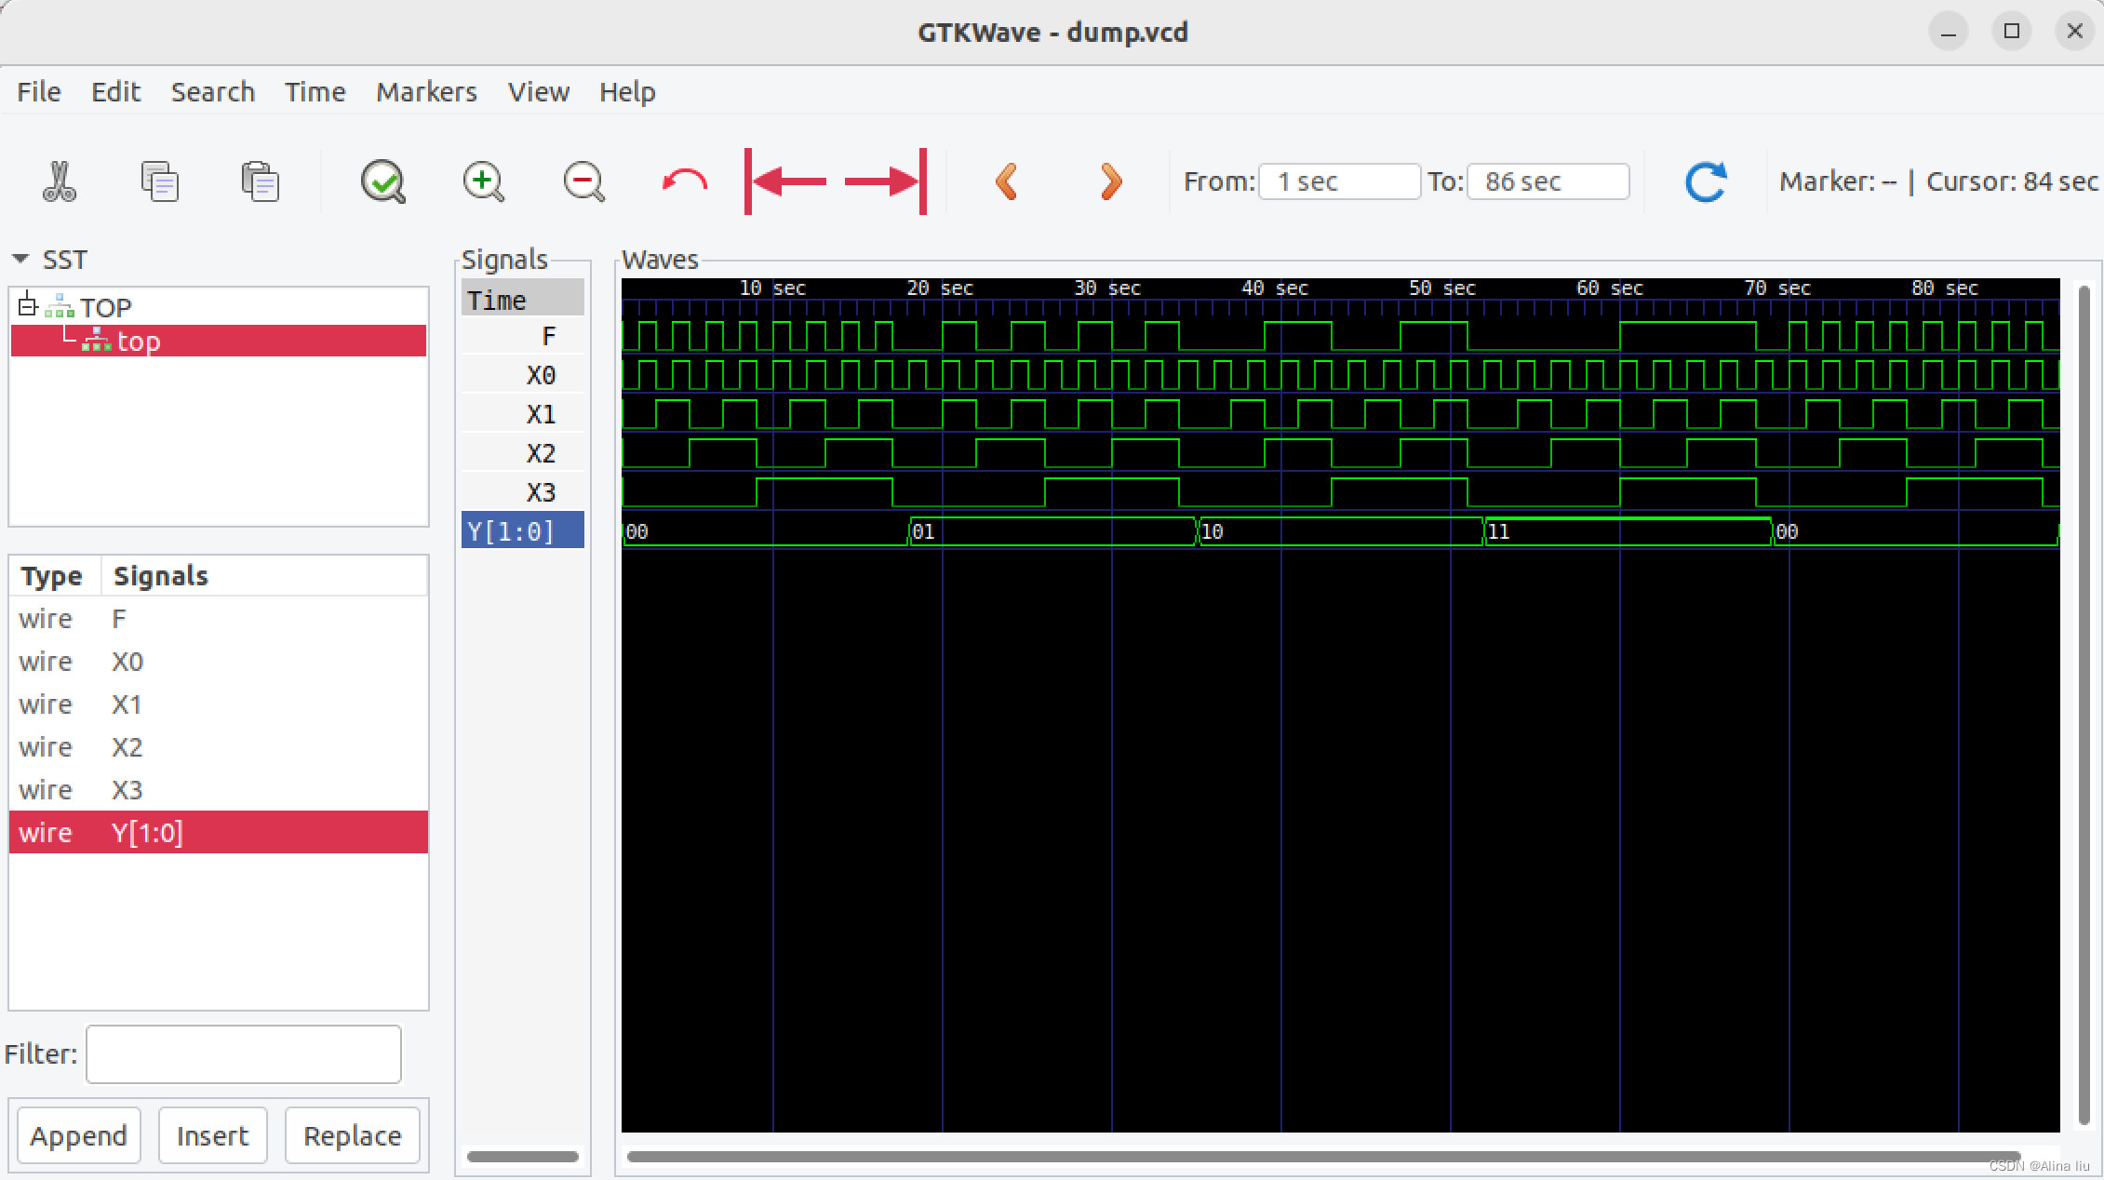Zoom out of the waveform
Screen dimensions: 2104x1180
coord(583,181)
